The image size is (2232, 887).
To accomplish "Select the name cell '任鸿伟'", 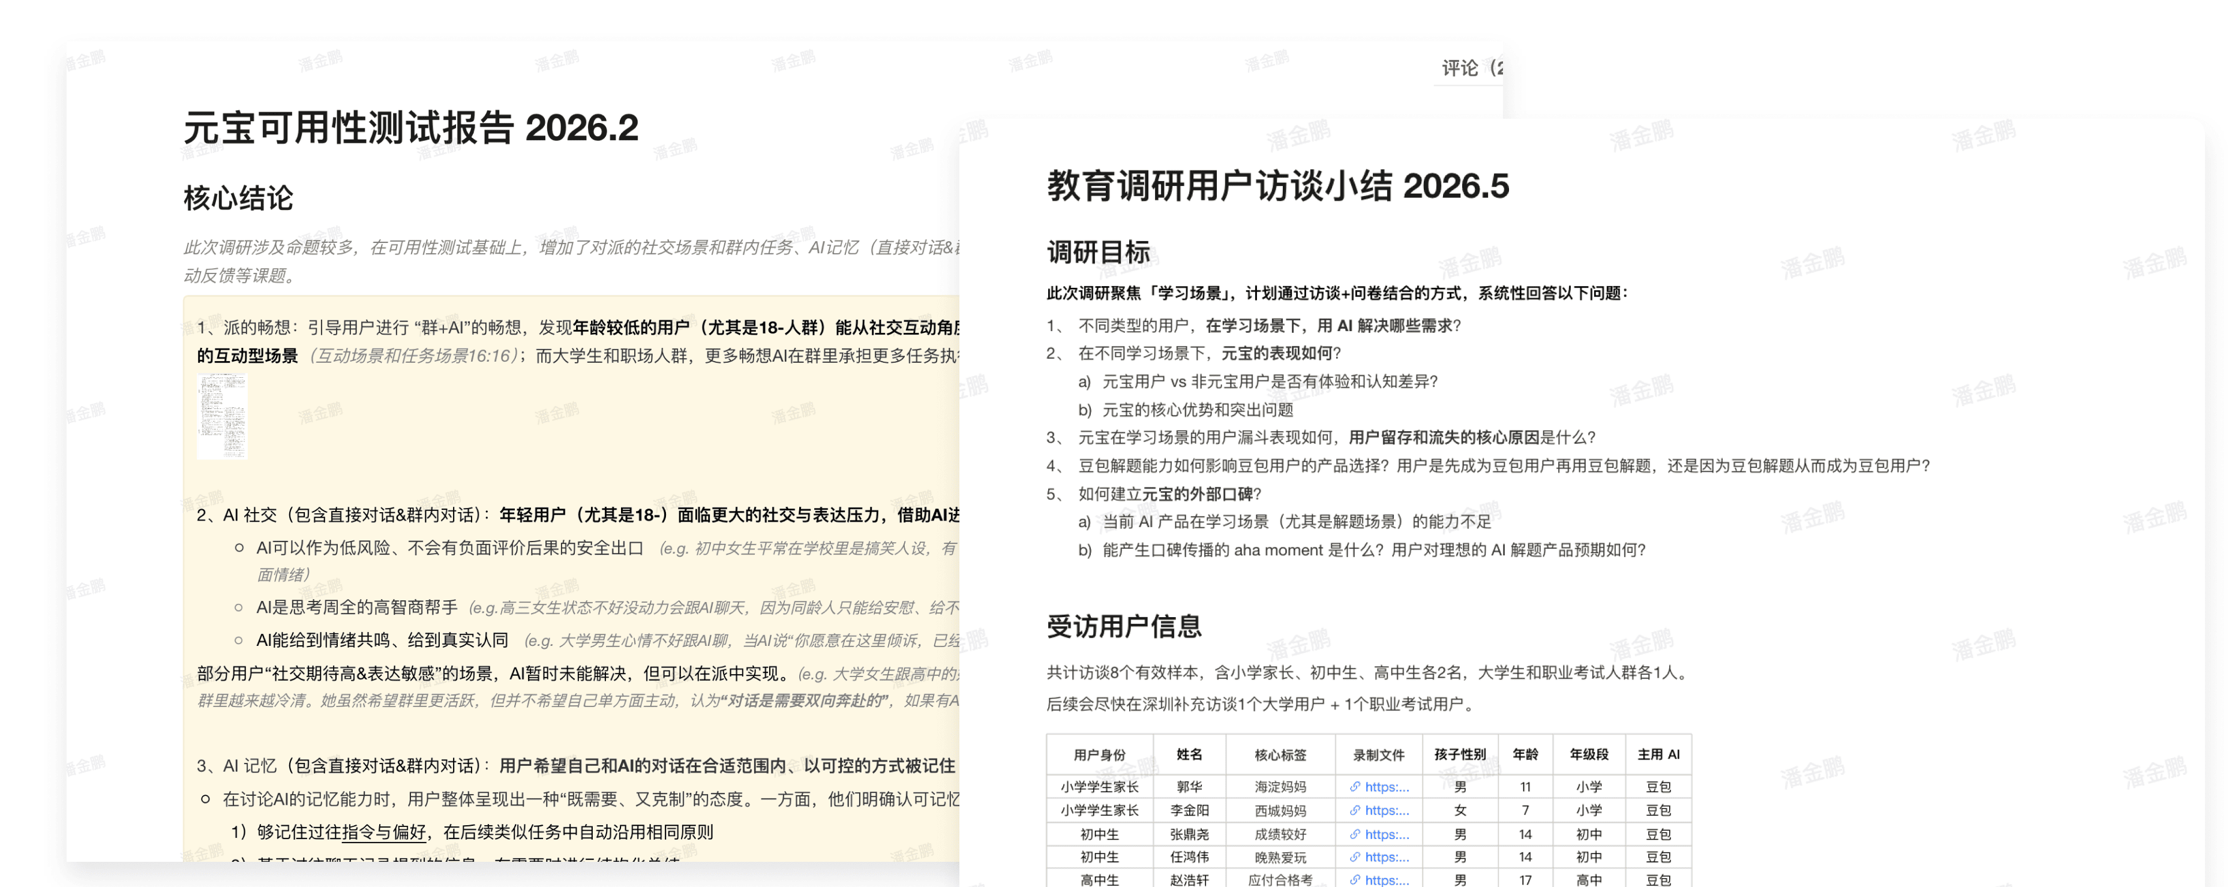I will click(1190, 856).
